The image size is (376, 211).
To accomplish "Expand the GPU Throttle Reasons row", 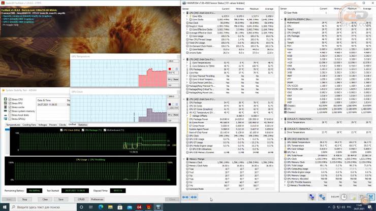I will tap(285, 182).
